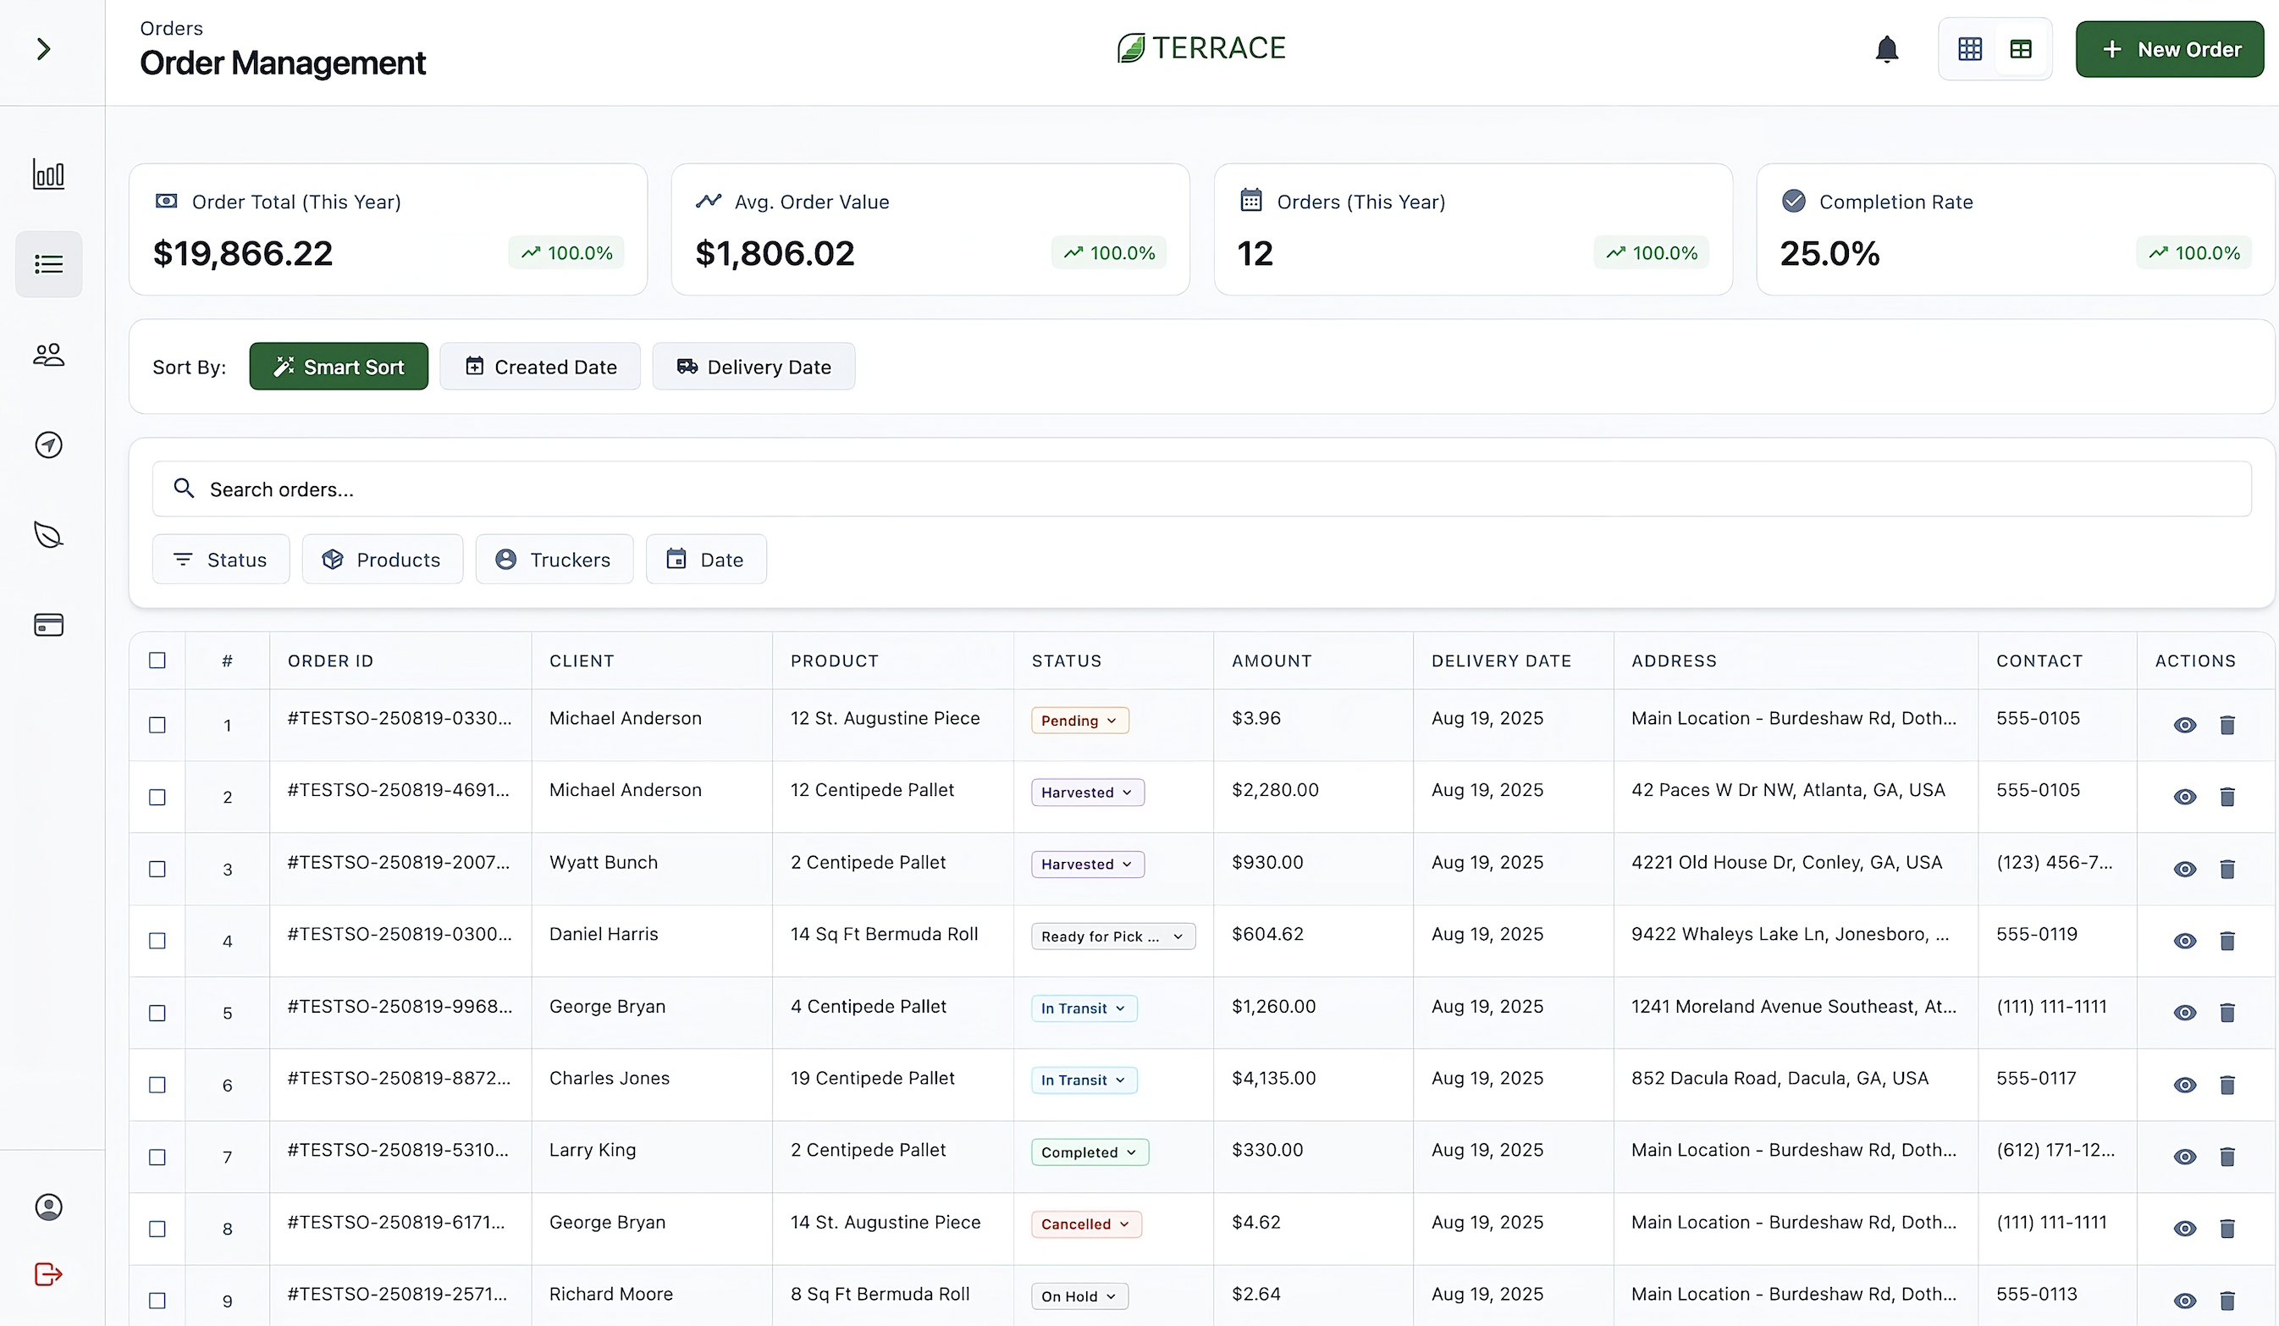View order in row 1 with eye icon
Viewport: 2279px width, 1326px height.
[2184, 725]
